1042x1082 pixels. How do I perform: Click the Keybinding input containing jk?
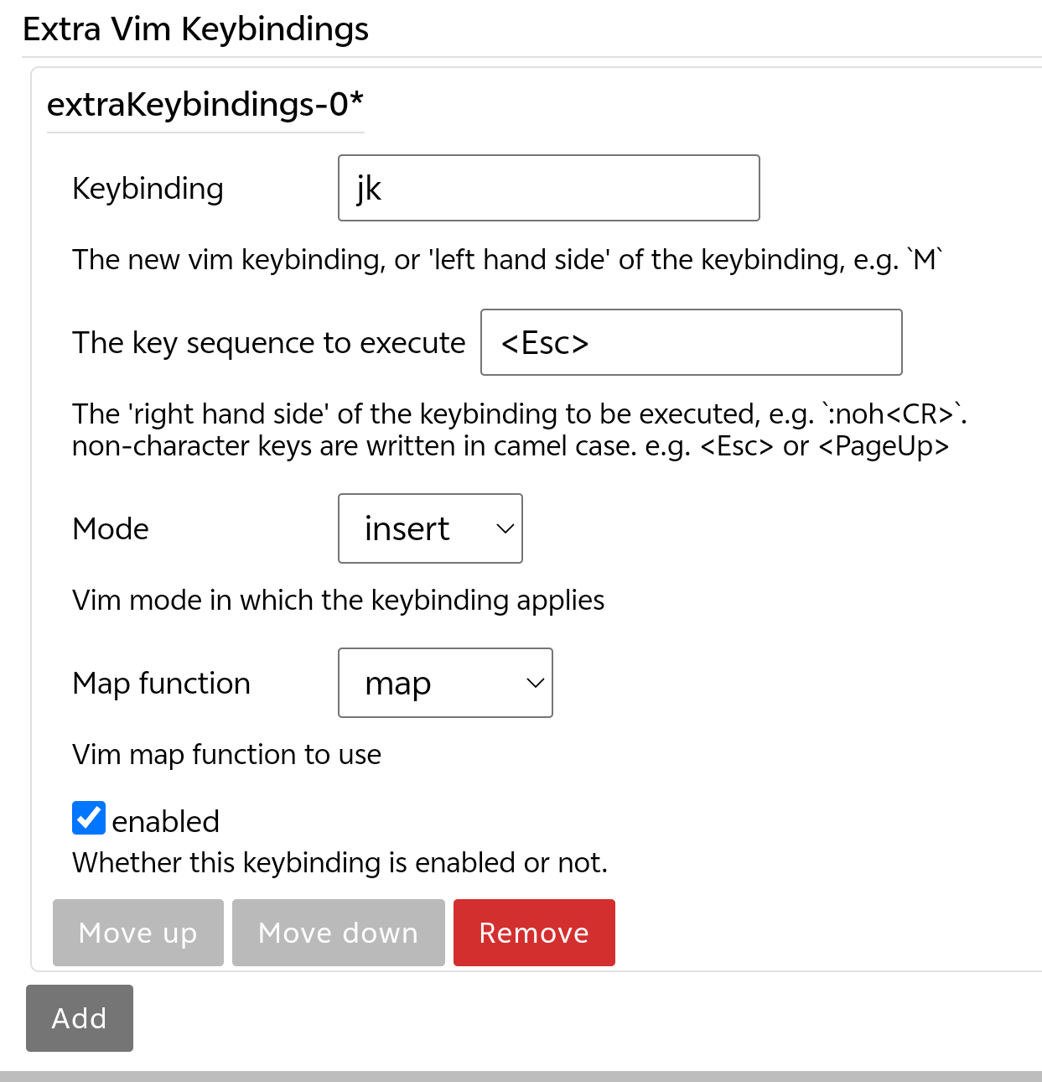(548, 188)
